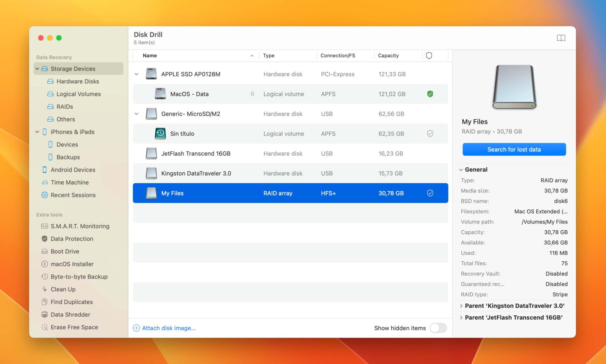
Task: Open S.M.A.R.T. Monitoring tool
Action: (x=80, y=226)
